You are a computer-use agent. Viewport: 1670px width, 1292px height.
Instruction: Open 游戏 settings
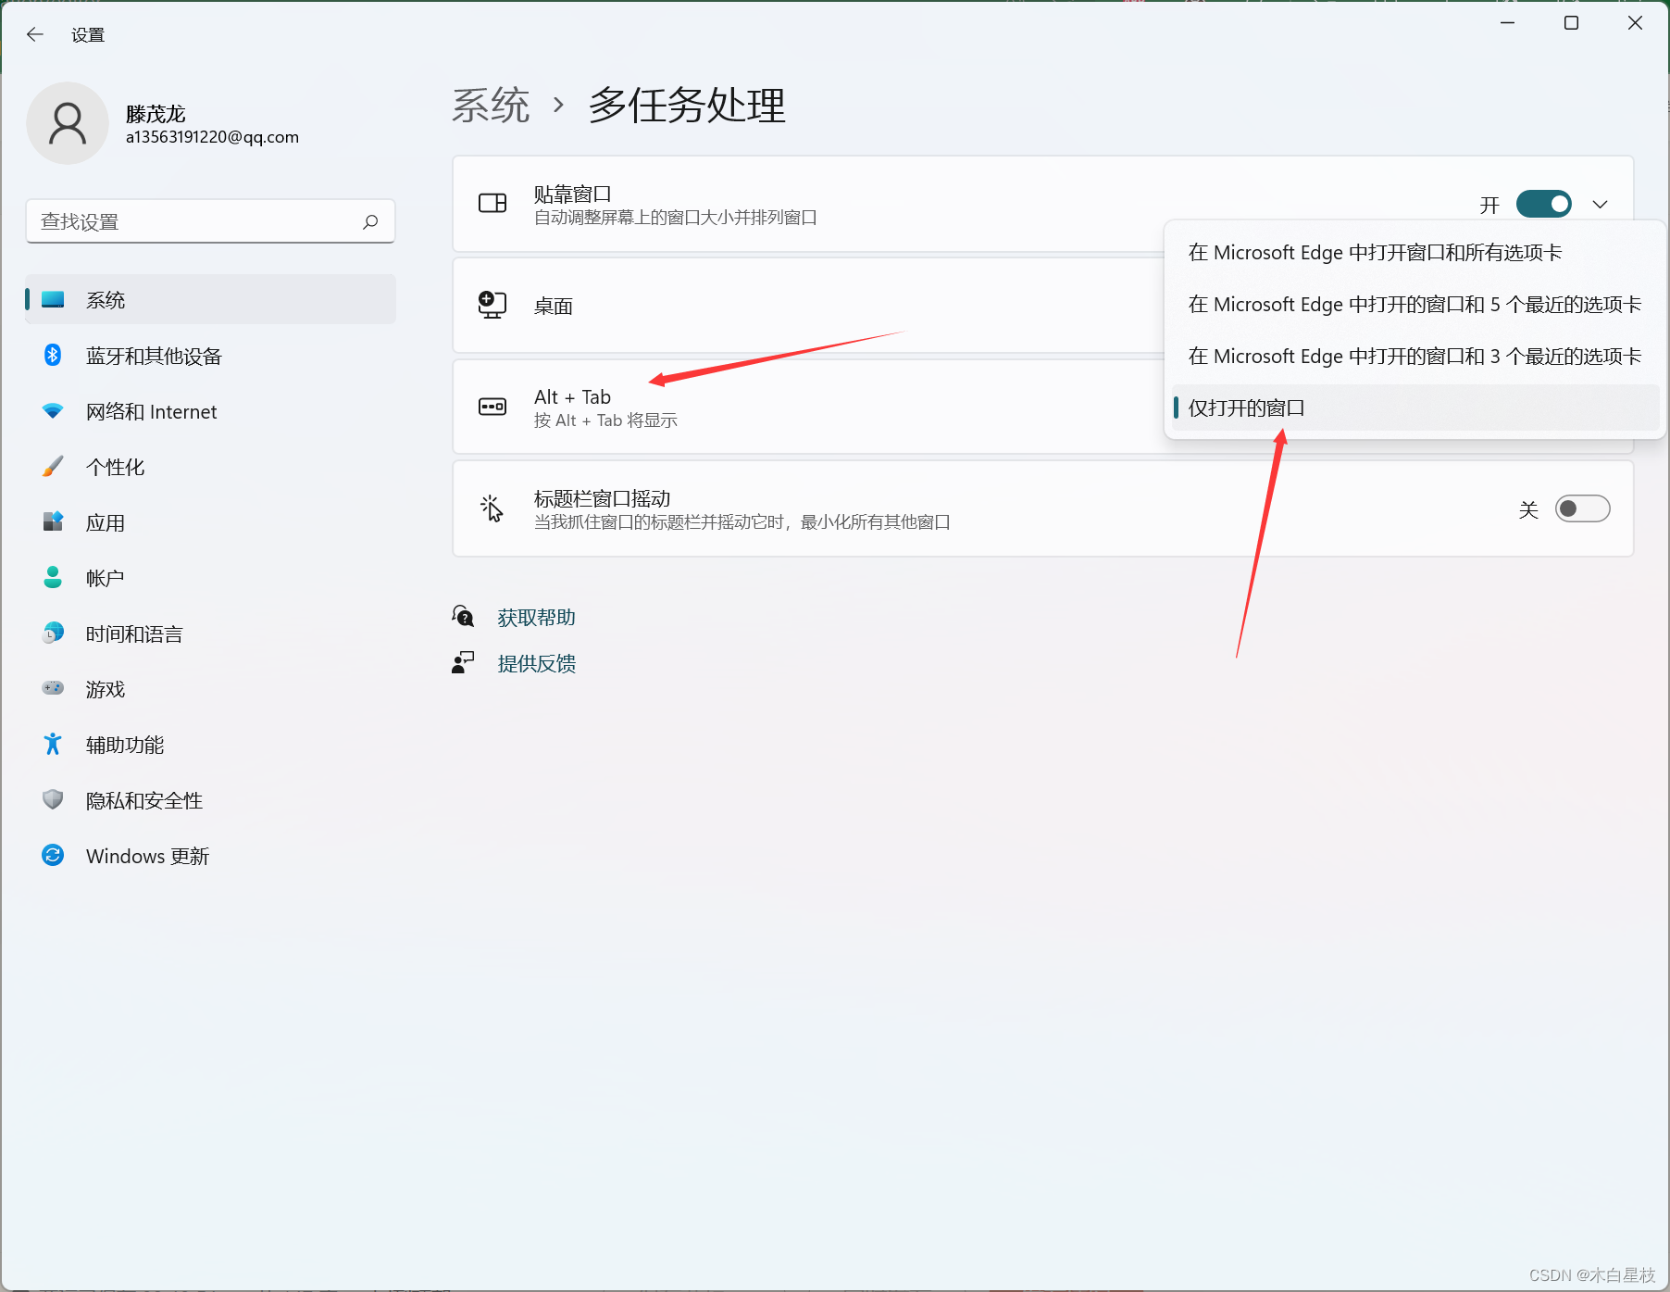(x=211, y=689)
